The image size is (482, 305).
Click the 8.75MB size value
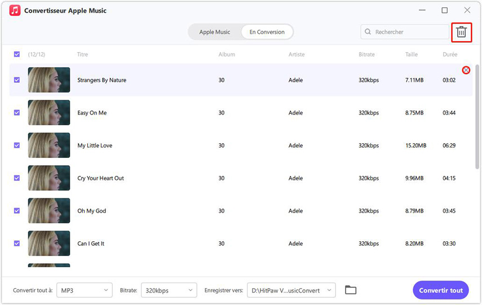point(414,113)
